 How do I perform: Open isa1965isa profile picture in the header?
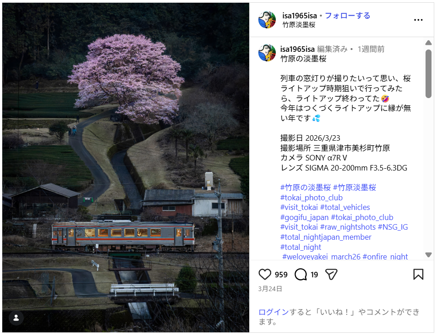[267, 20]
